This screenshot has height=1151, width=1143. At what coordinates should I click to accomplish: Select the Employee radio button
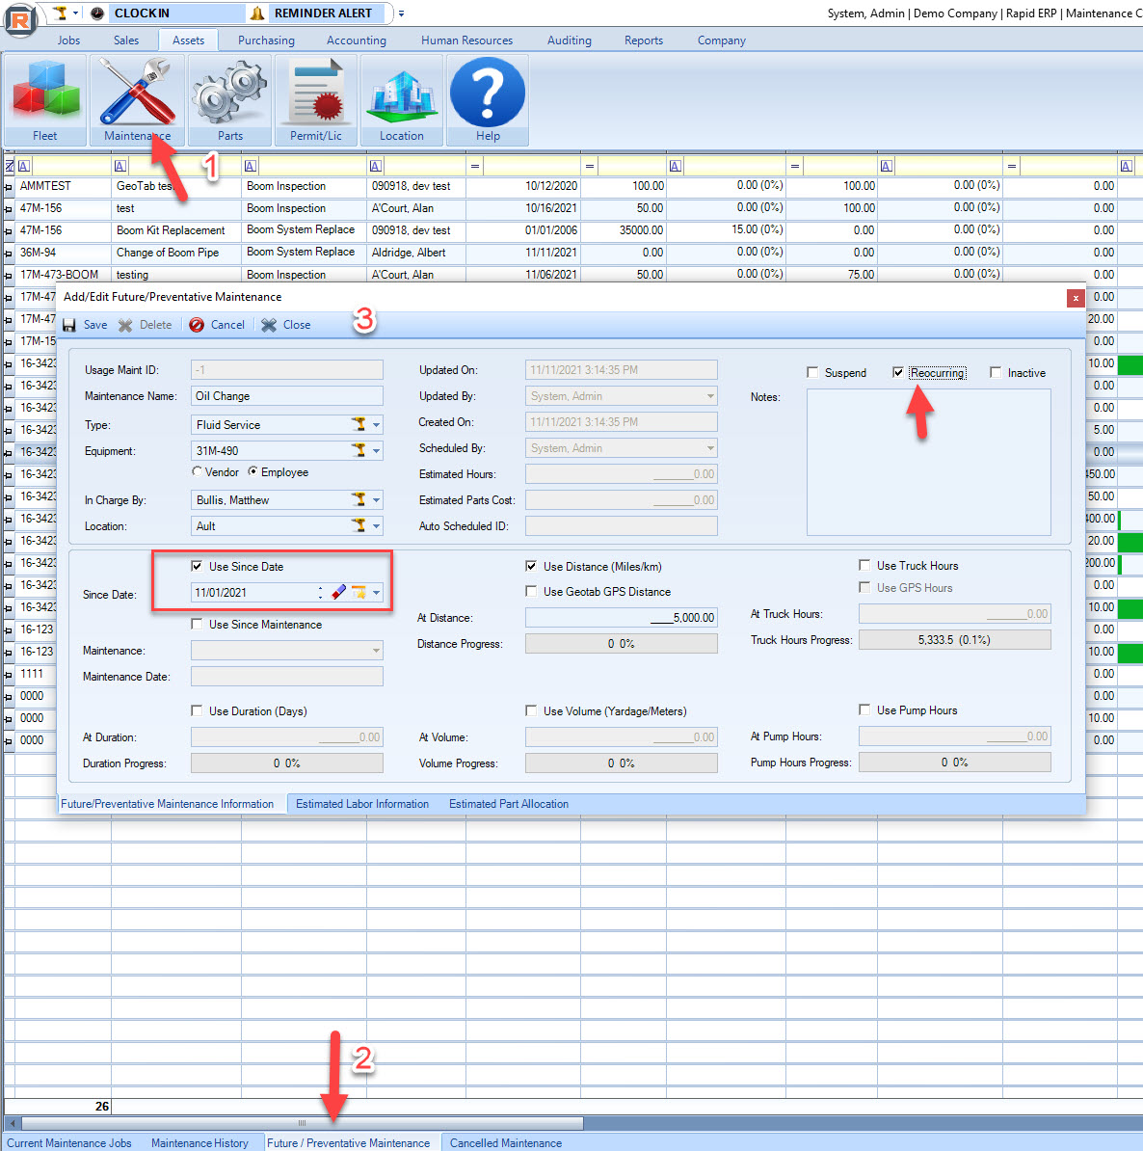pos(253,471)
